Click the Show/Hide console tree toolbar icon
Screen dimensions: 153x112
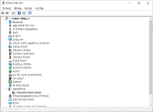pos(13,13)
